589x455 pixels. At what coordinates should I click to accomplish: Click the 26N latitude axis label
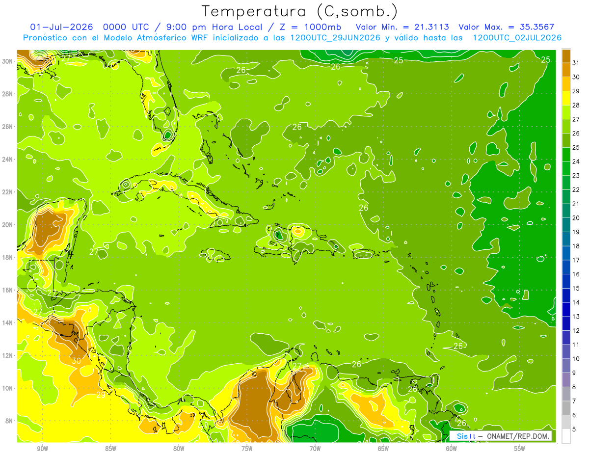8,127
